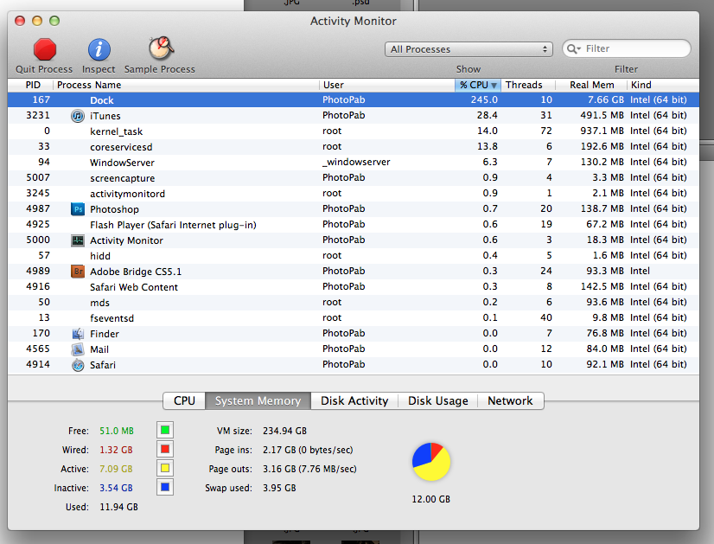Sort by Kind column header
This screenshot has height=544, width=714.
tap(663, 86)
